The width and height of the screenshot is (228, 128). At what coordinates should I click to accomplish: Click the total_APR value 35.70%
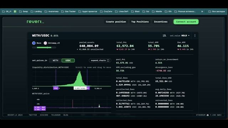pyautogui.click(x=154, y=46)
